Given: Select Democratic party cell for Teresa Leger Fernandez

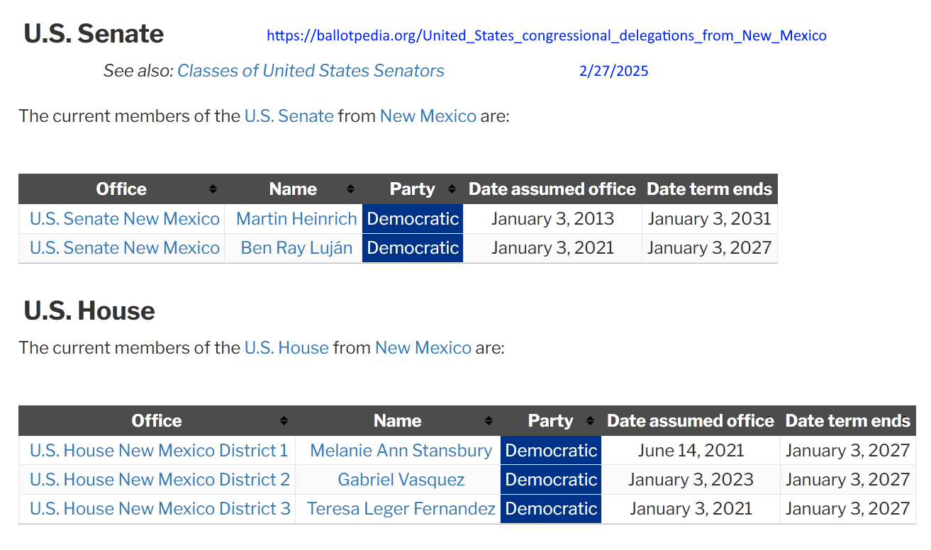Looking at the screenshot, I should (x=551, y=509).
